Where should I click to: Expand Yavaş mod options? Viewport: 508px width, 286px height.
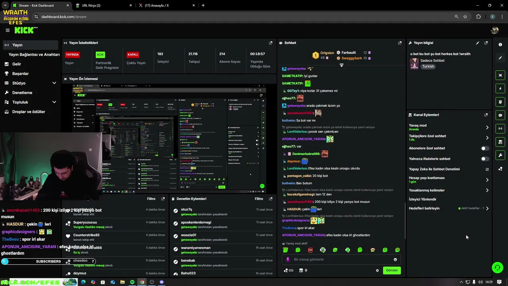coord(487,128)
